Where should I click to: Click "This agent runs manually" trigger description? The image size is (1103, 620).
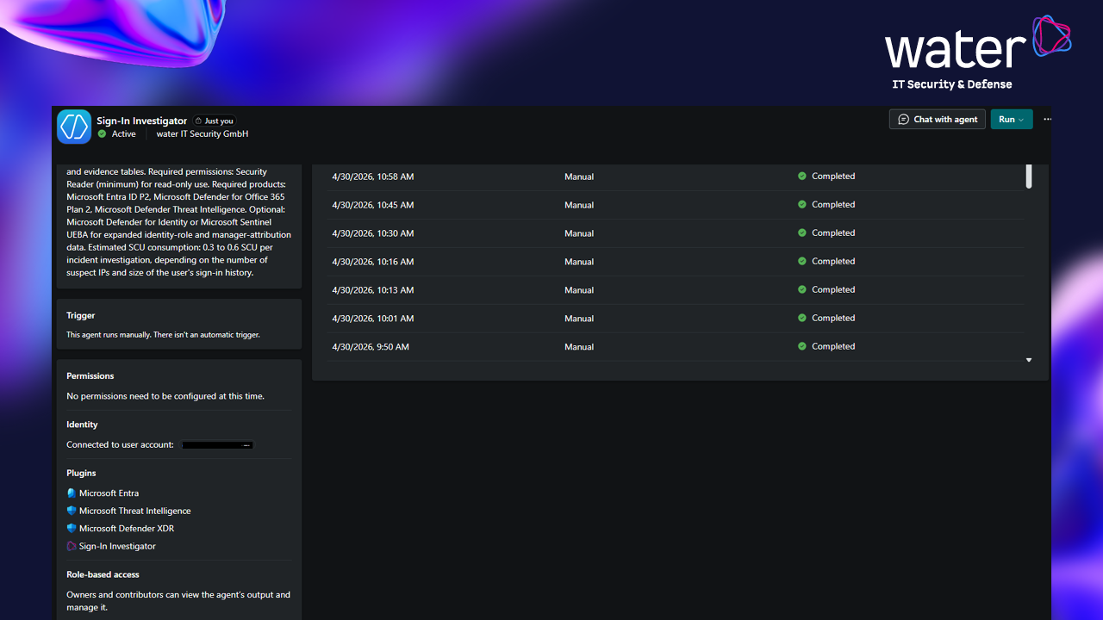click(x=163, y=334)
